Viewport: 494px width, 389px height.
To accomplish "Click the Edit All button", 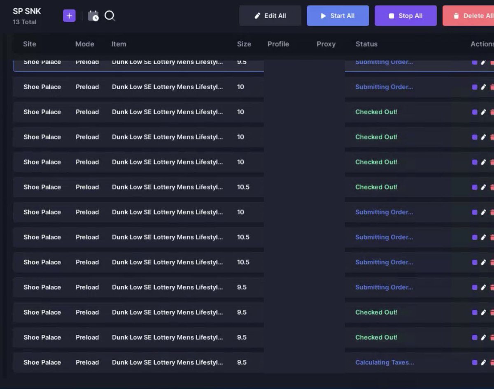I will 270,16.
